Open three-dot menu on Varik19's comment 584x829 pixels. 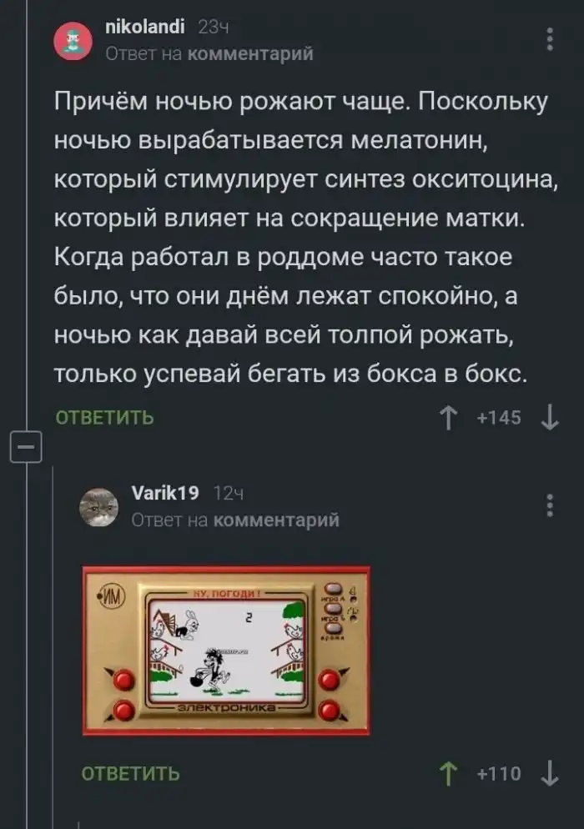pos(550,506)
